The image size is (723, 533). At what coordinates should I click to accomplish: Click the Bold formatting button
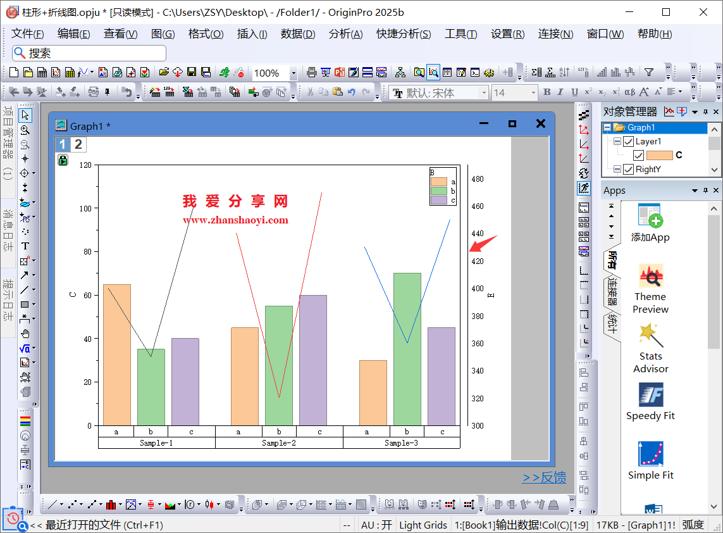[x=547, y=92]
